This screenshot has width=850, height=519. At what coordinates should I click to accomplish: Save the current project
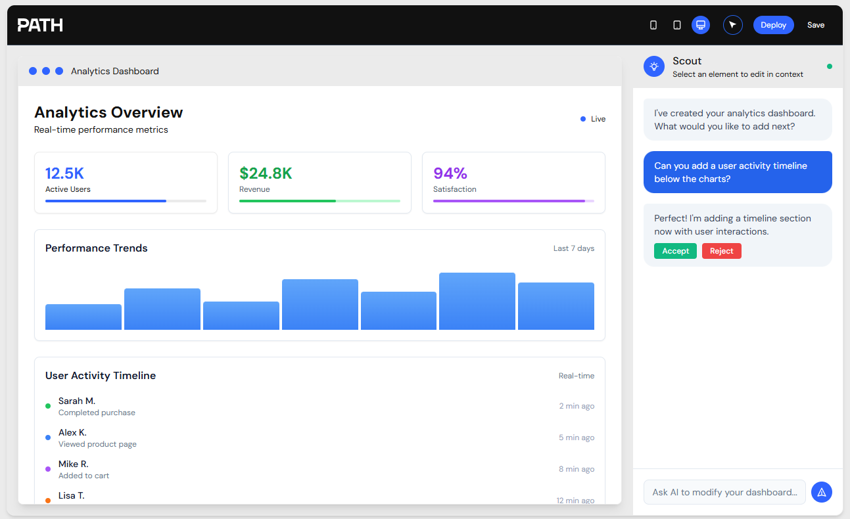click(816, 25)
